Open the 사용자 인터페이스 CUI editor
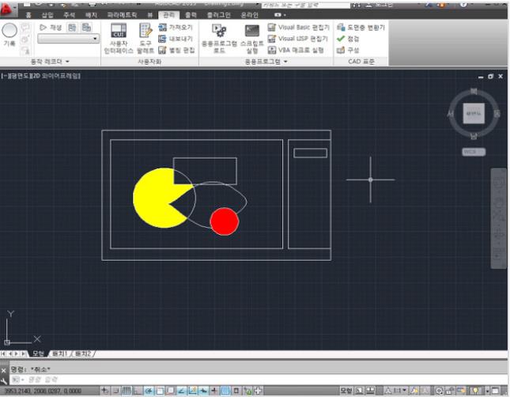510x397 pixels. click(x=119, y=39)
